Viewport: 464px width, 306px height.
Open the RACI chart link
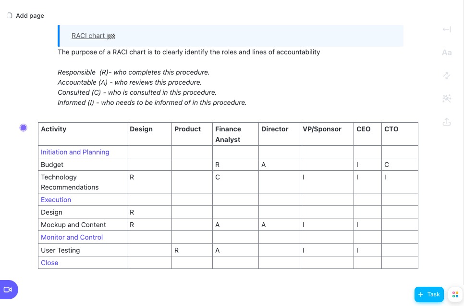pos(88,36)
